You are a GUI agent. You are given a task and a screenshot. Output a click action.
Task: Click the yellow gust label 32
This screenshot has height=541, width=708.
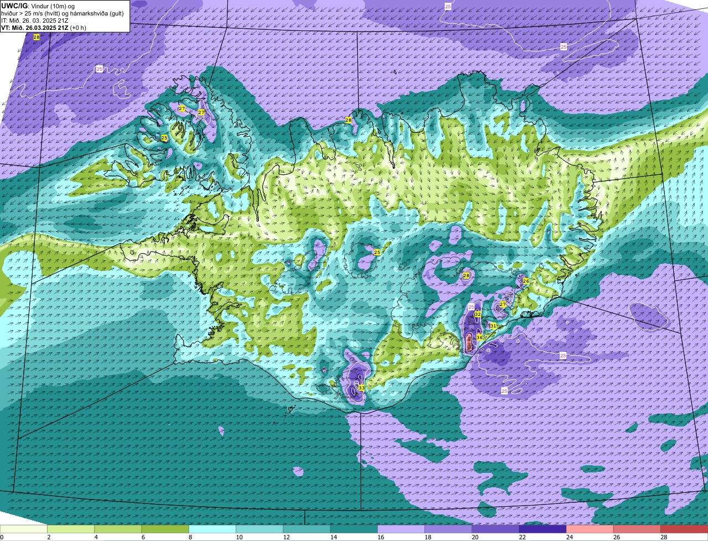point(477,314)
